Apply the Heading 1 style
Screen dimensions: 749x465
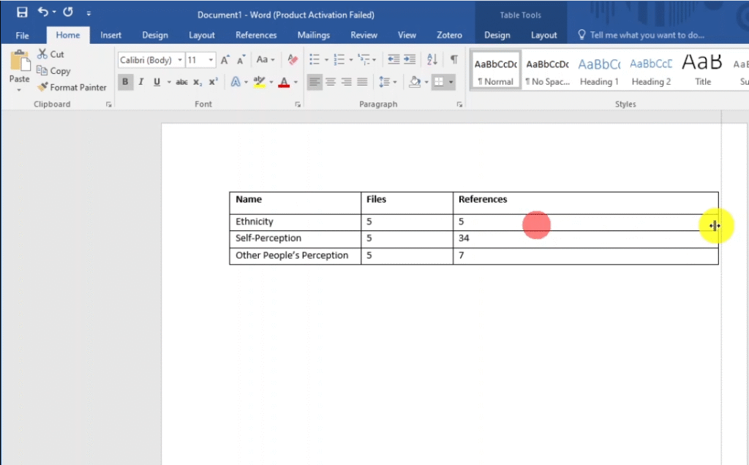click(x=599, y=72)
